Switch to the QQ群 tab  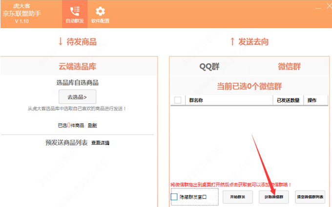[209, 67]
